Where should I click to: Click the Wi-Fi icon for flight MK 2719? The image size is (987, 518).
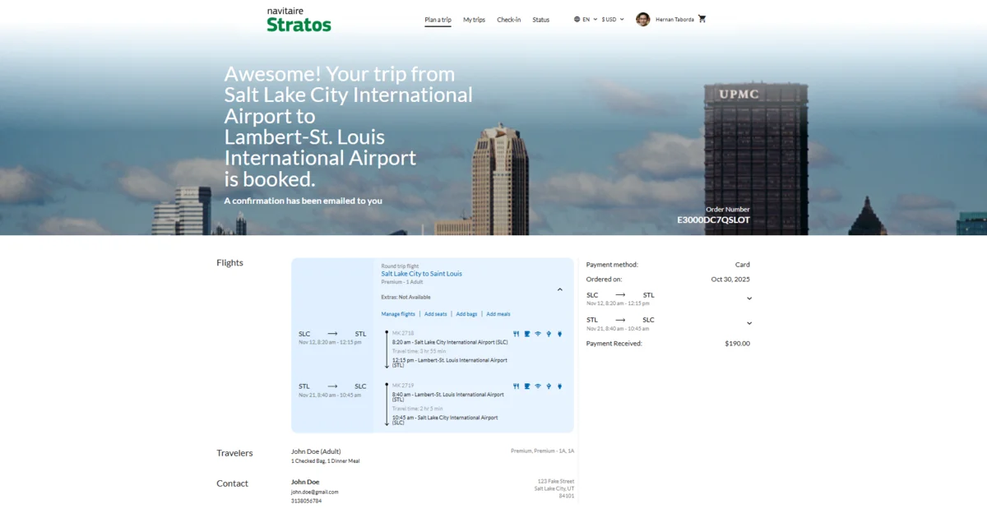pos(538,386)
